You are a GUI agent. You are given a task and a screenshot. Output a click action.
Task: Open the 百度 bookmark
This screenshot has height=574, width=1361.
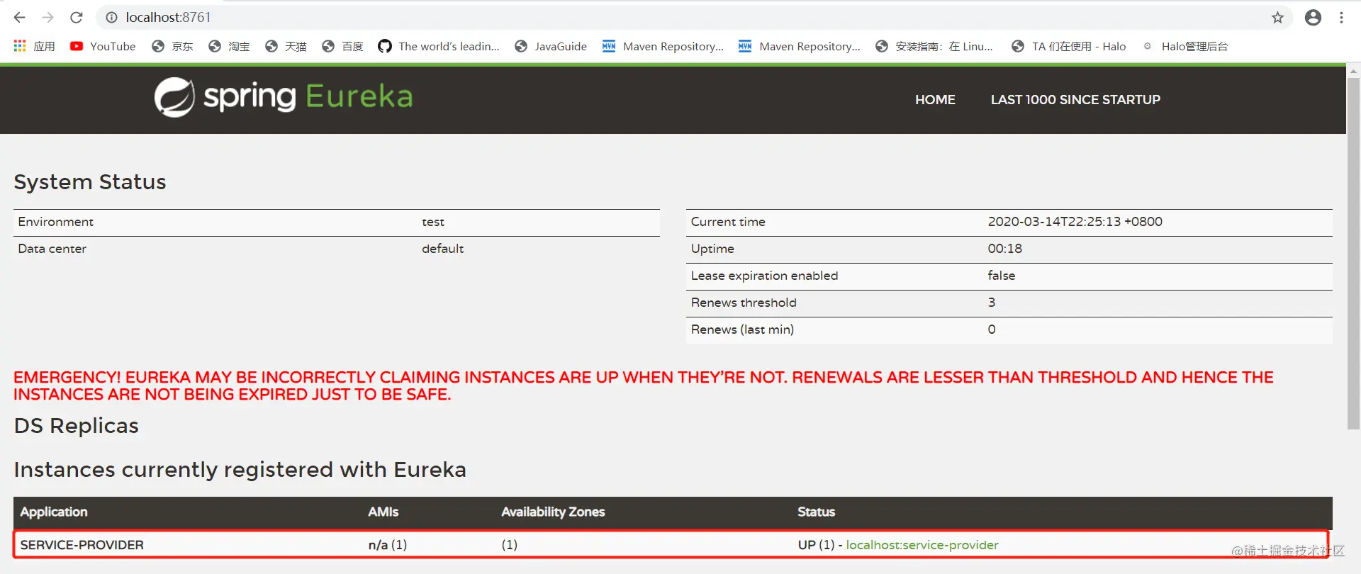pos(342,46)
